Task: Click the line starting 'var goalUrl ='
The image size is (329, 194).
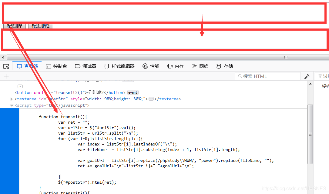Action: (x=176, y=160)
